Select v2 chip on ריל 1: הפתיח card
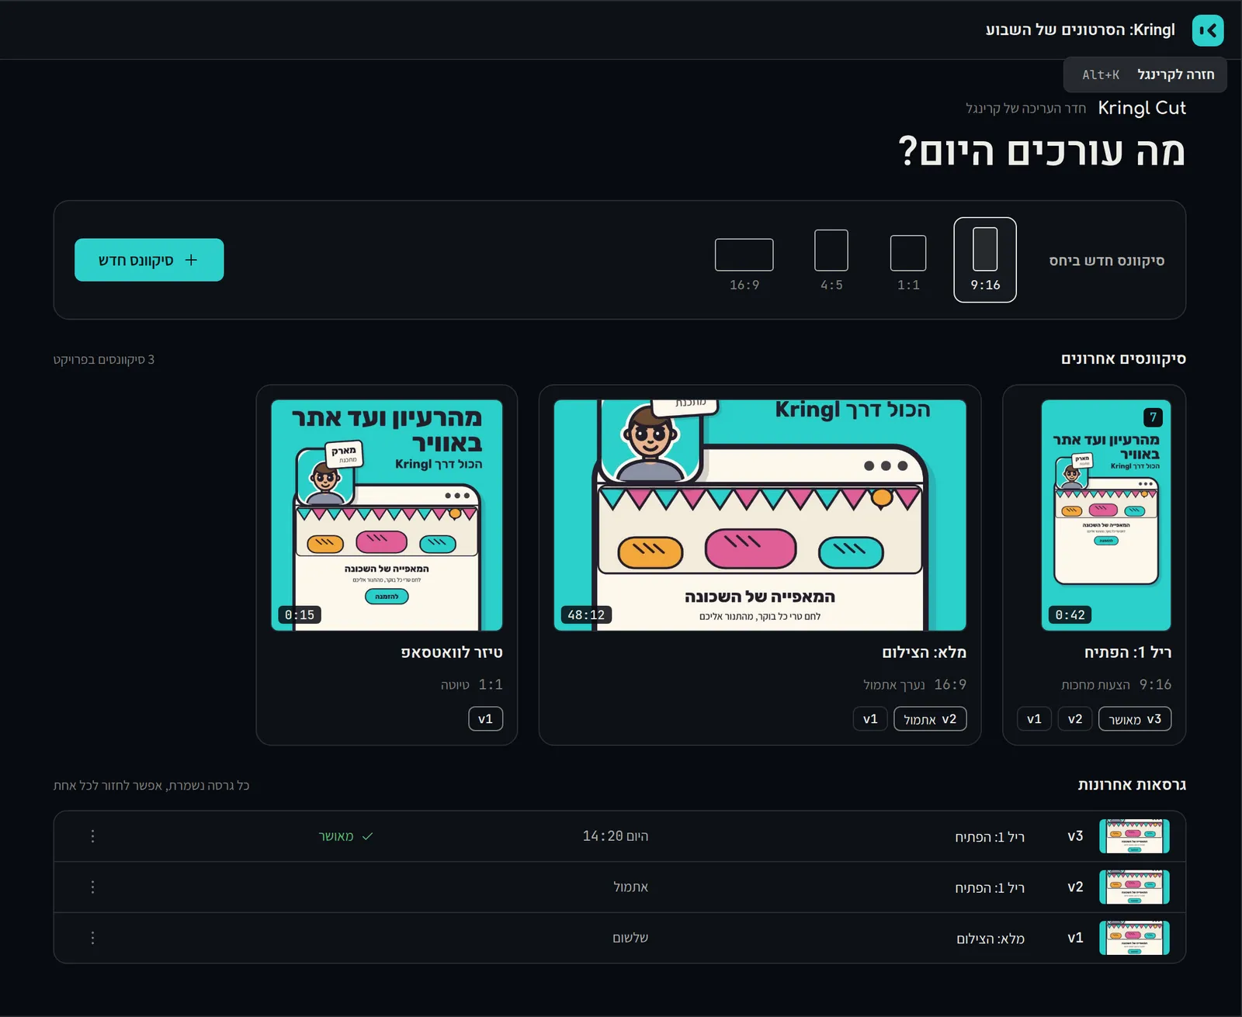 pyautogui.click(x=1075, y=719)
